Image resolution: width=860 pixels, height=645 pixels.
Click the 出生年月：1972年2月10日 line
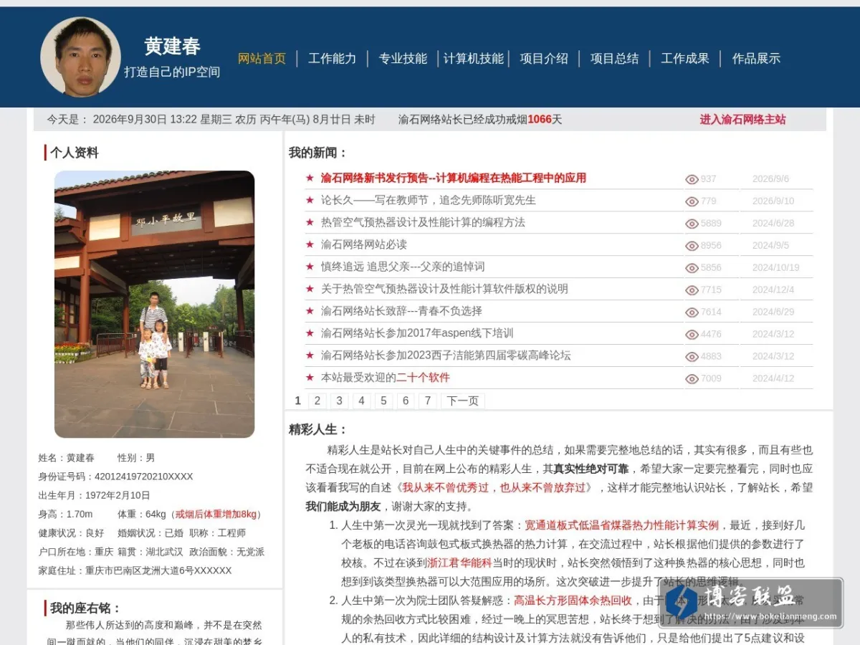[95, 495]
